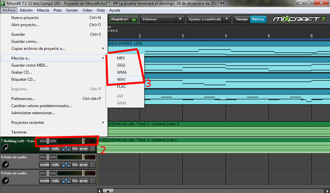
Task: Switch timeline to Tiempo mode
Action: point(242,19)
